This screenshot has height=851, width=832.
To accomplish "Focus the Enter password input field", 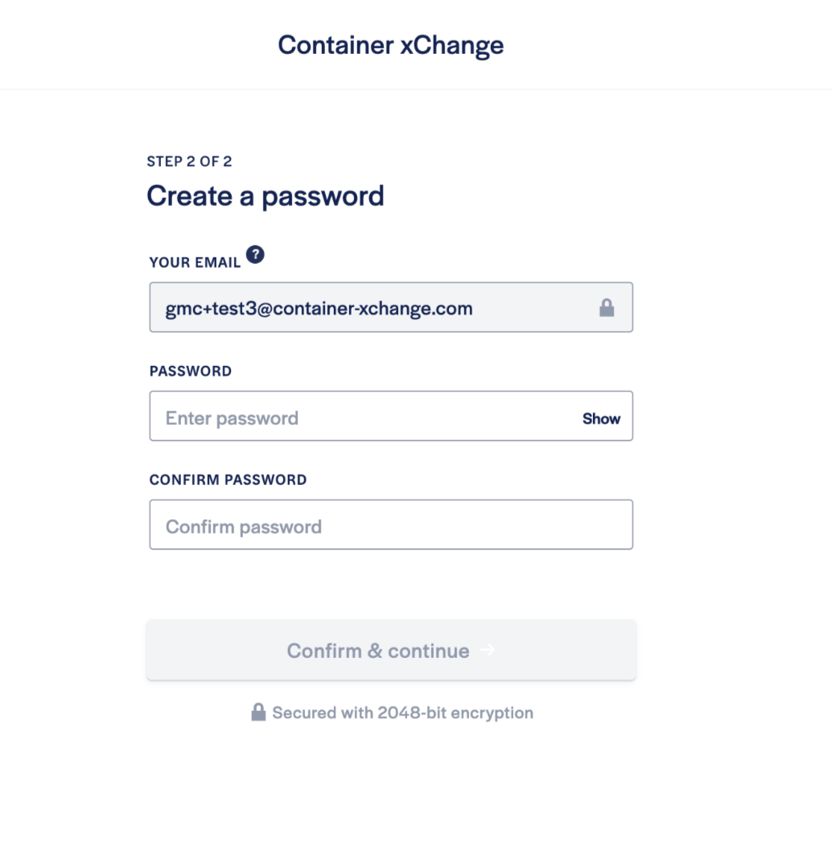I will pos(391,416).
